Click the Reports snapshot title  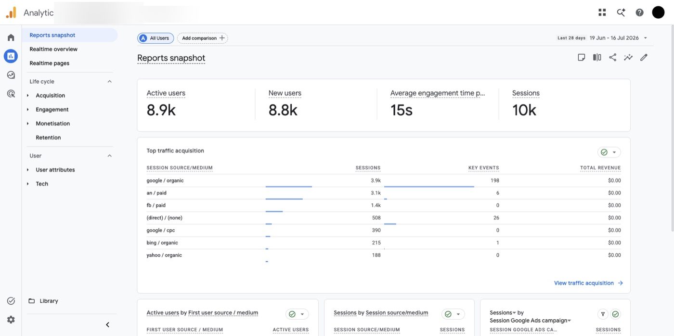point(171,58)
